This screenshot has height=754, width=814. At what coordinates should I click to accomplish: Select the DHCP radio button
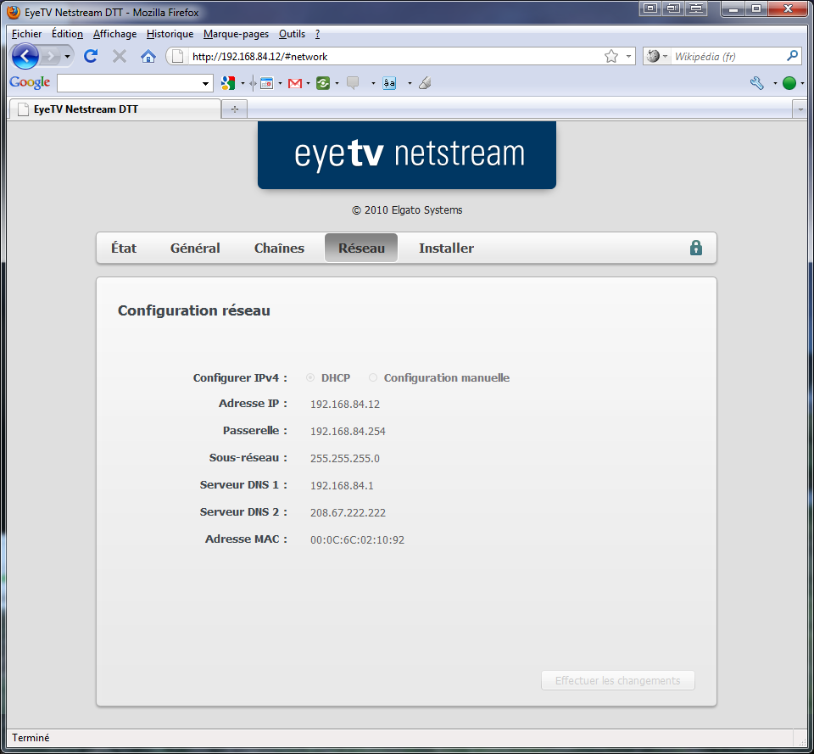click(310, 377)
